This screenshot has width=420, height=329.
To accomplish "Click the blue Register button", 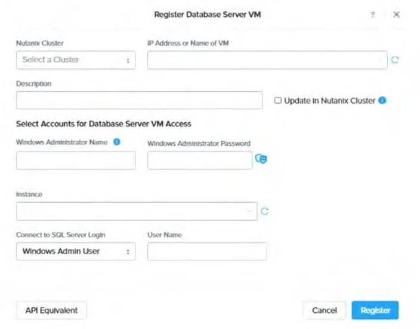I will pos(375,311).
